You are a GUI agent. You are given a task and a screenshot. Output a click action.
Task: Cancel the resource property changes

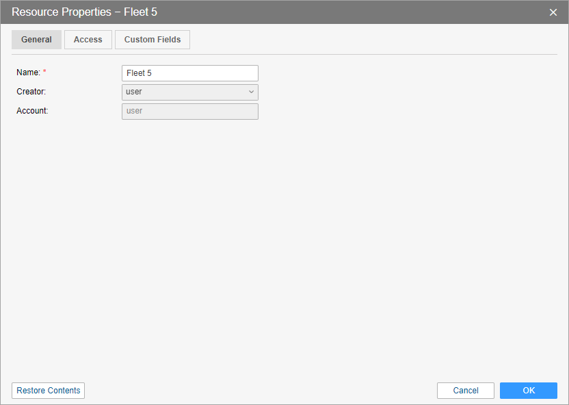click(x=466, y=391)
